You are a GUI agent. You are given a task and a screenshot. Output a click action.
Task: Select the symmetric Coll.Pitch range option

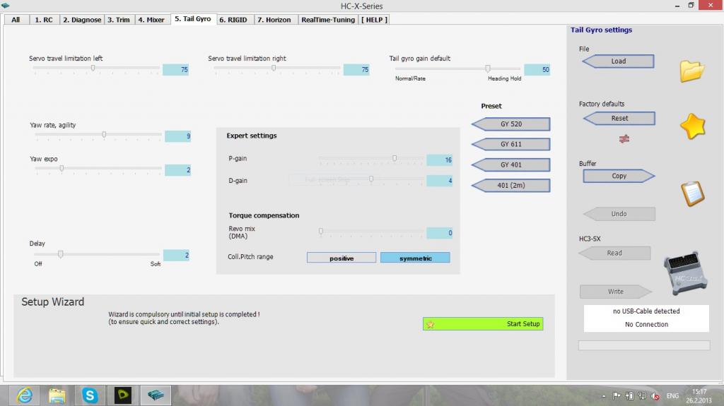point(415,258)
